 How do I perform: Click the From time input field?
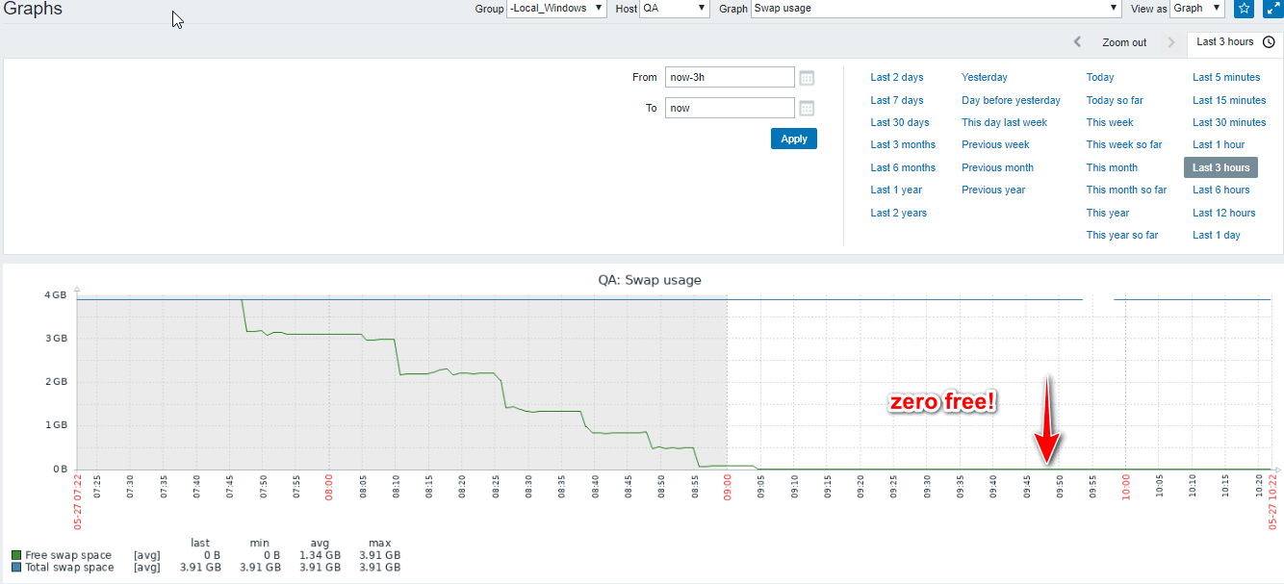[x=730, y=77]
